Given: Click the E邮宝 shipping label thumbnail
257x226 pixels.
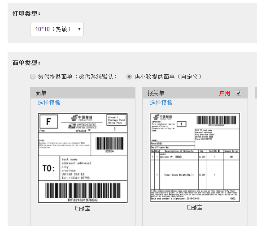Looking at the screenshot, I should 83,158.
